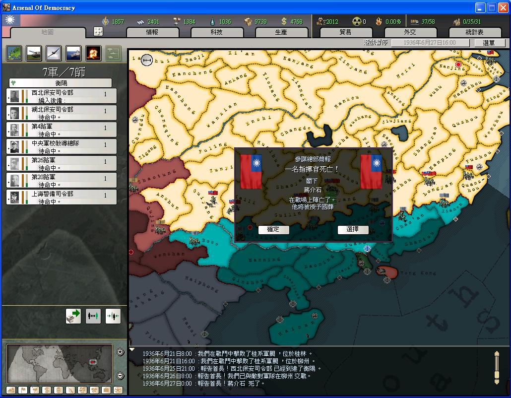Open the 情報 intelligence tab
Viewport: 511px width, 398px height.
tap(152, 32)
